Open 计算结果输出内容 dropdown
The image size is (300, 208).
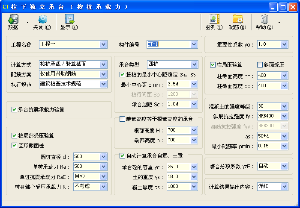pos(284,187)
